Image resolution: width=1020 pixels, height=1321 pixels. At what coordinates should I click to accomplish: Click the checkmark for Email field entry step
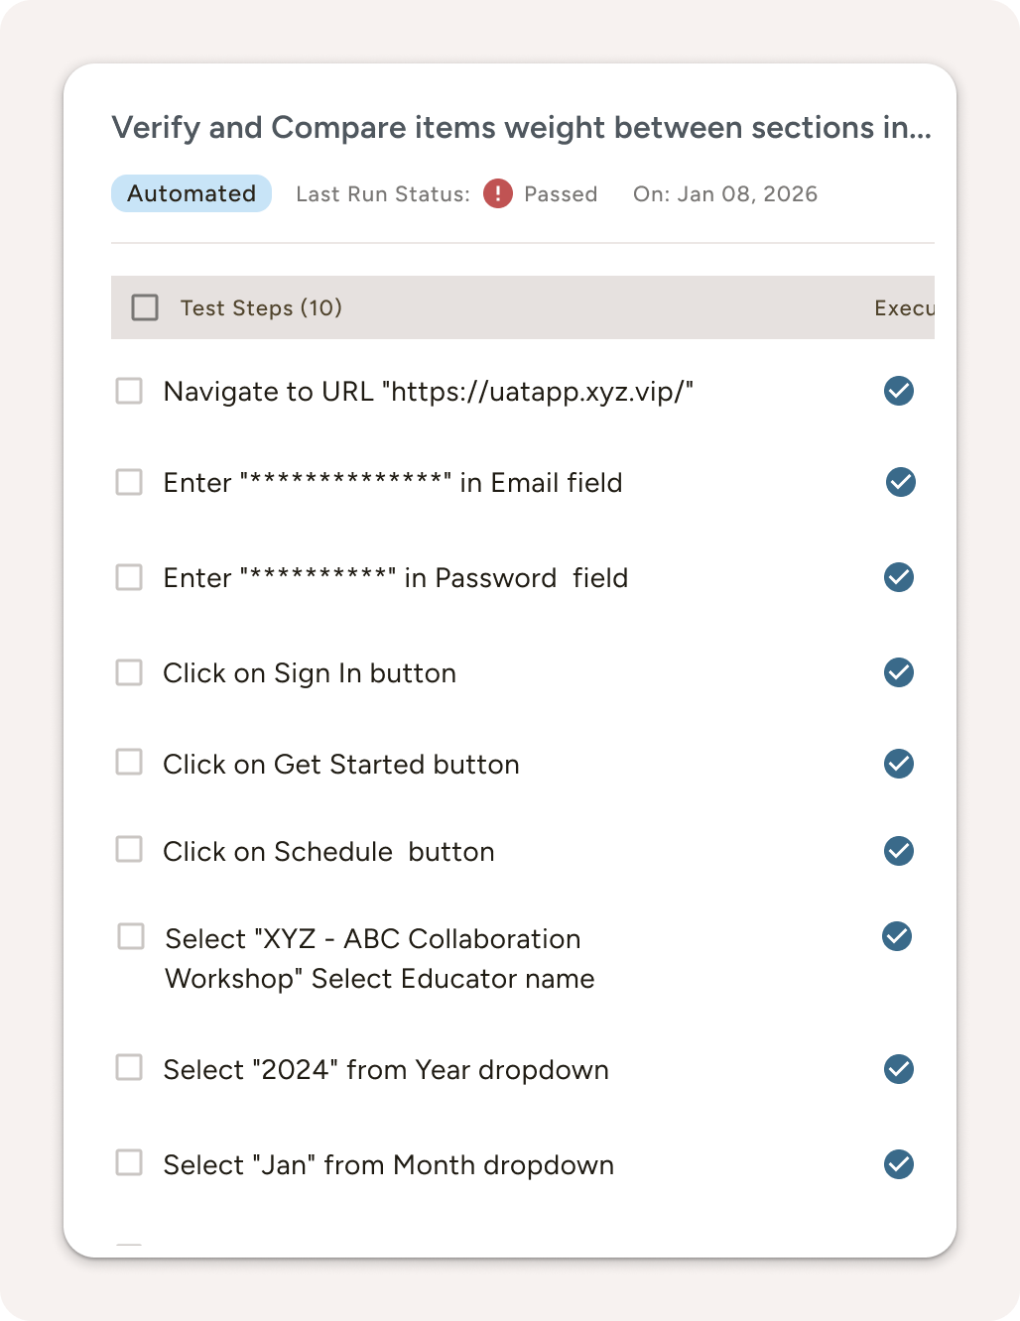(898, 483)
